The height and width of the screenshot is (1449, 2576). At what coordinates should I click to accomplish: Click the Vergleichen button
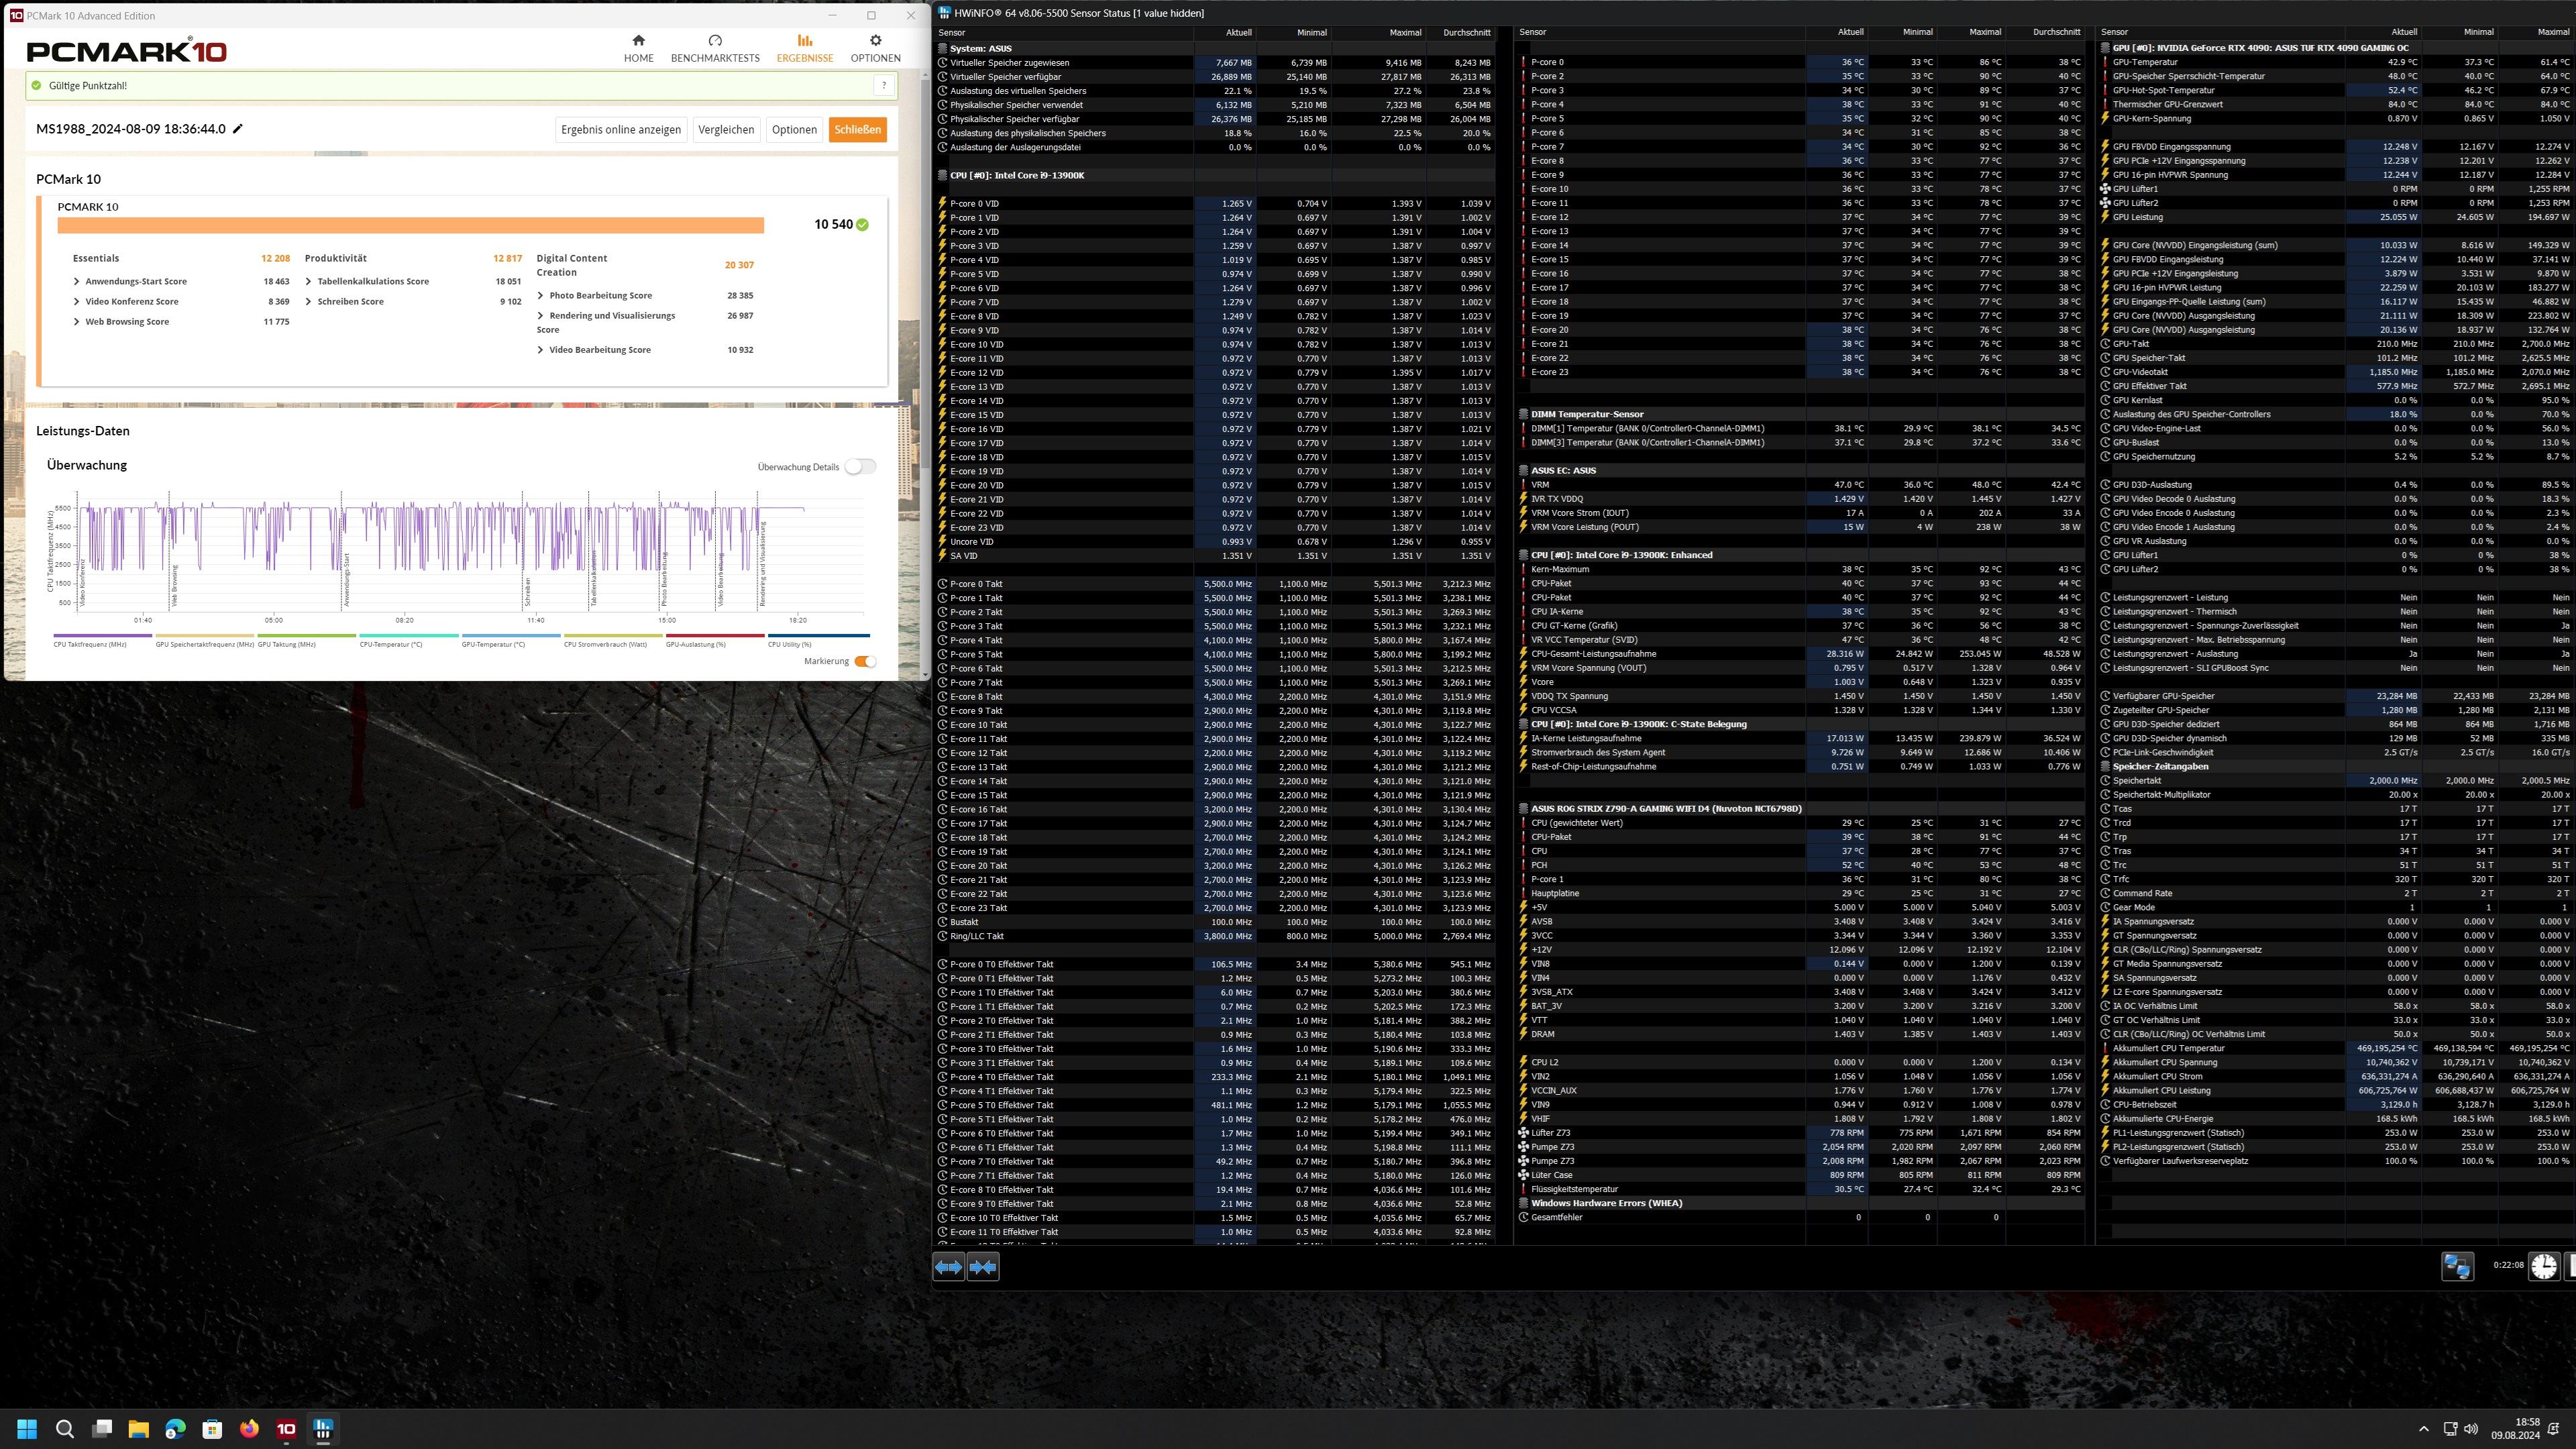726,130
